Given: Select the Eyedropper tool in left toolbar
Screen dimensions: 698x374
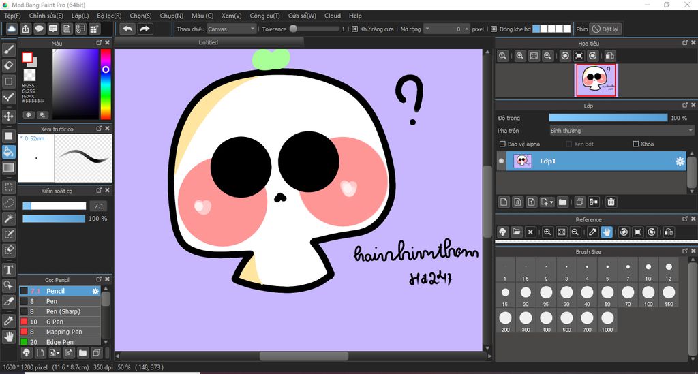Looking at the screenshot, I should [x=9, y=320].
